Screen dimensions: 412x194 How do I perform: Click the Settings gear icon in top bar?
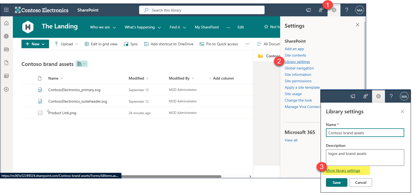coord(334,10)
